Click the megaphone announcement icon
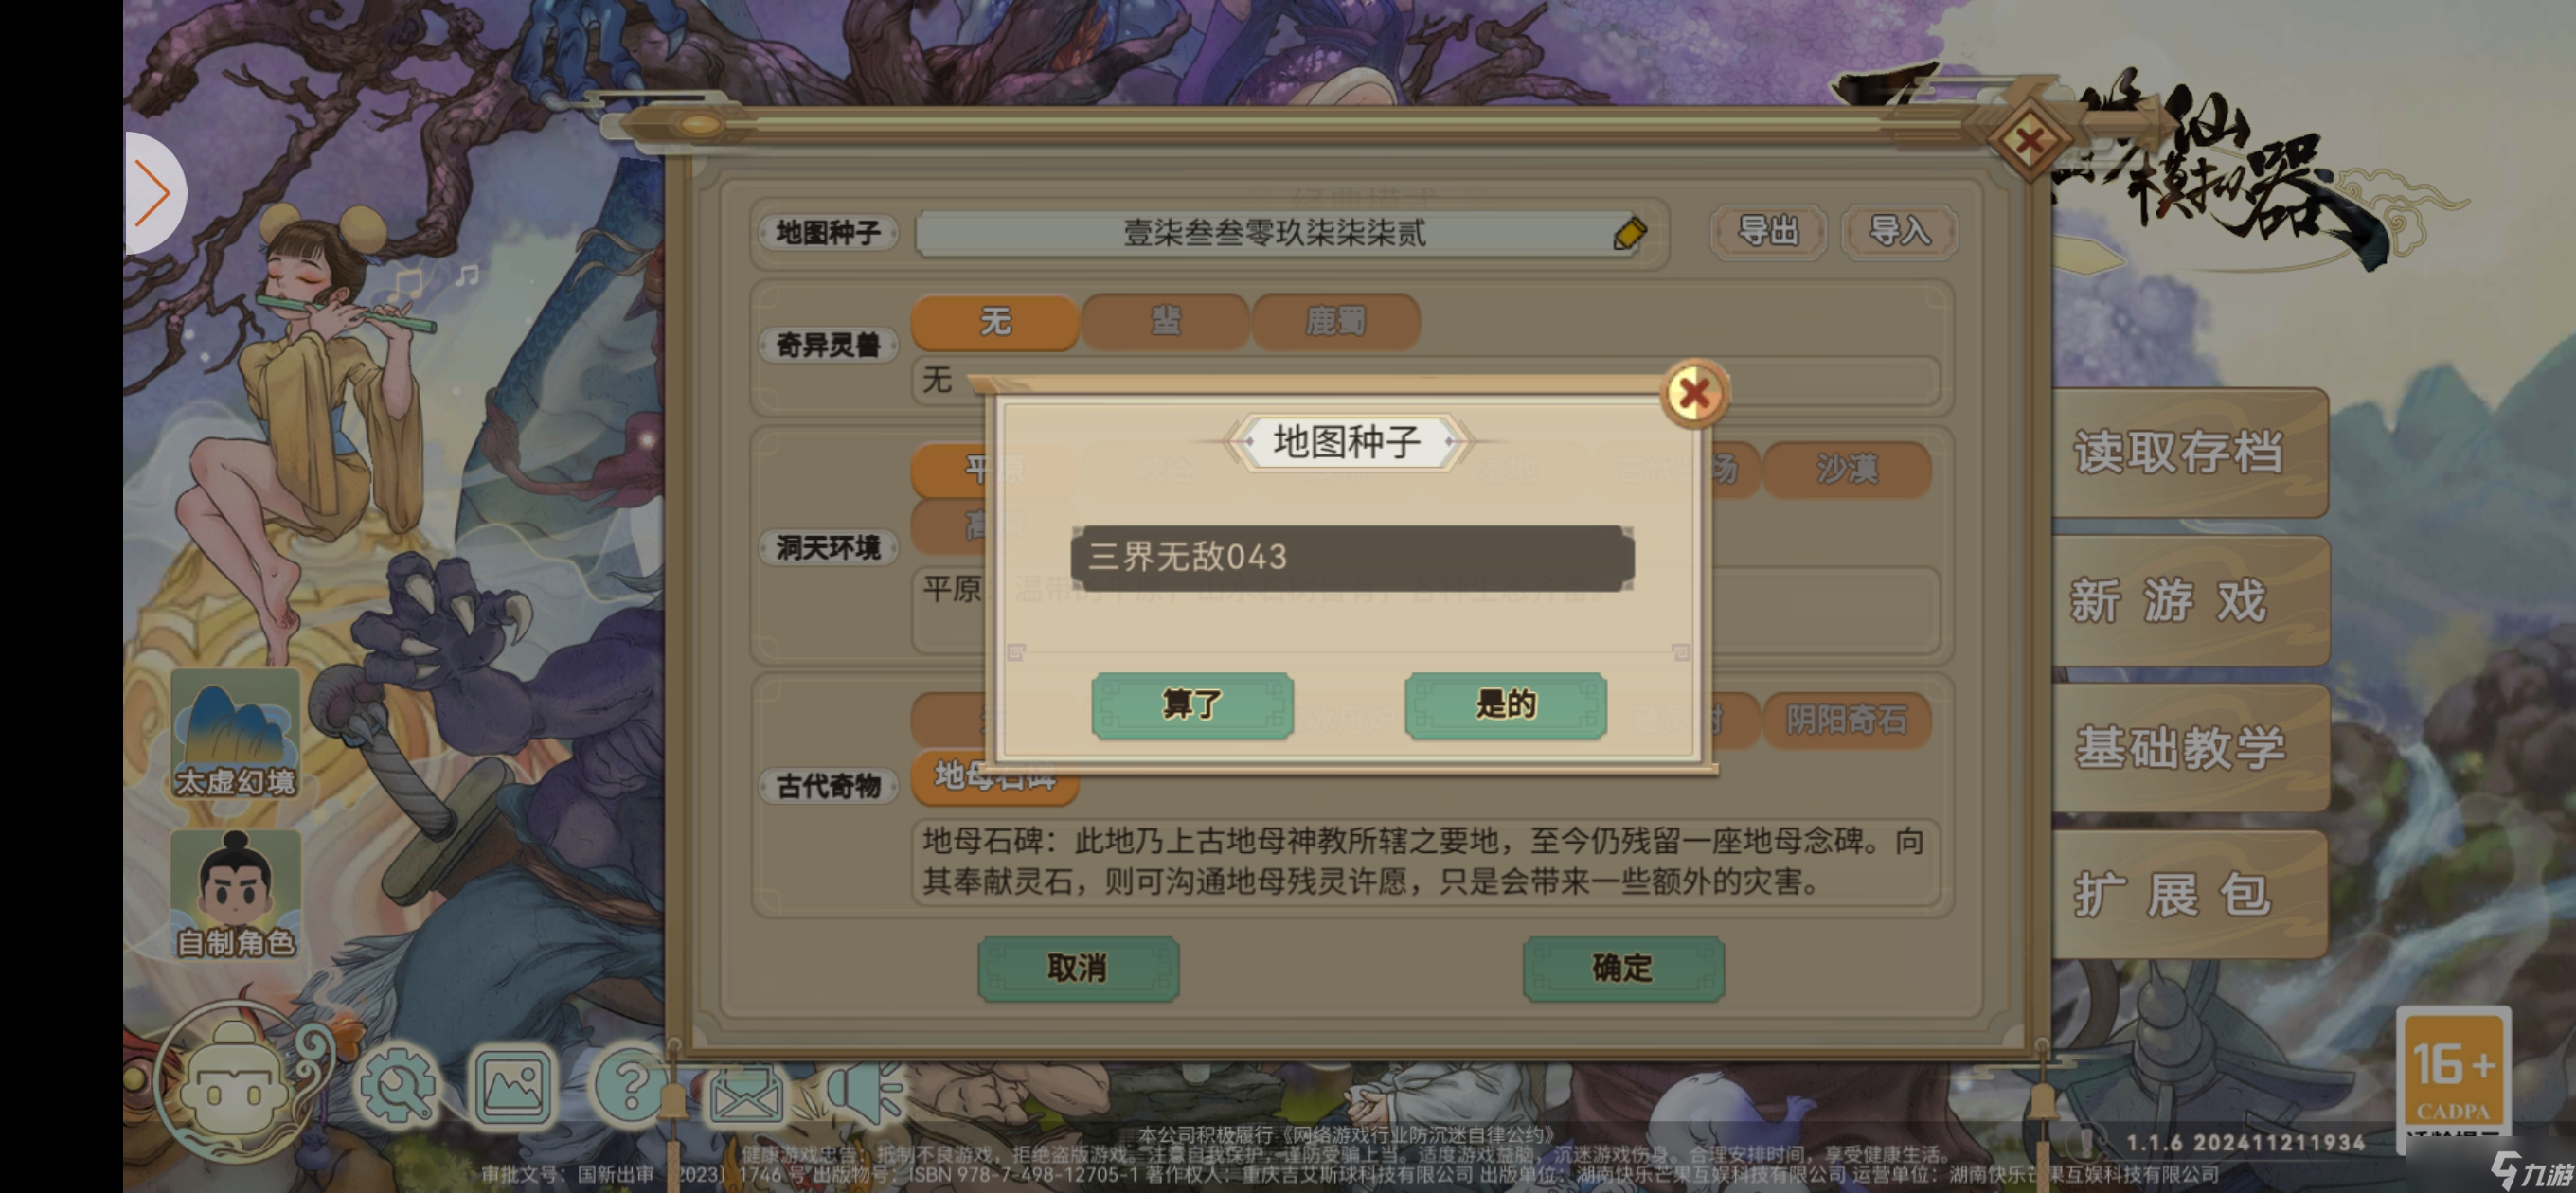2576x1193 pixels. [865, 1087]
